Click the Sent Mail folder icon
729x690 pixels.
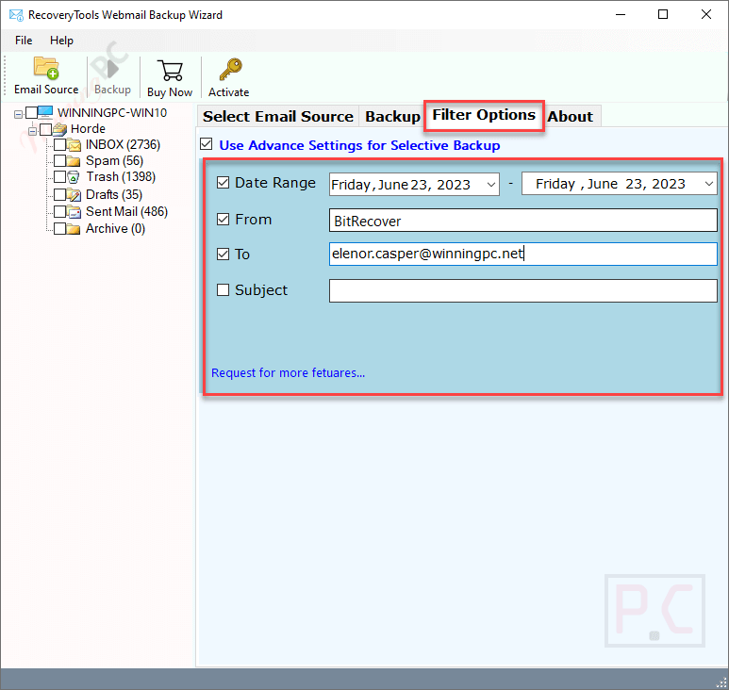74,212
